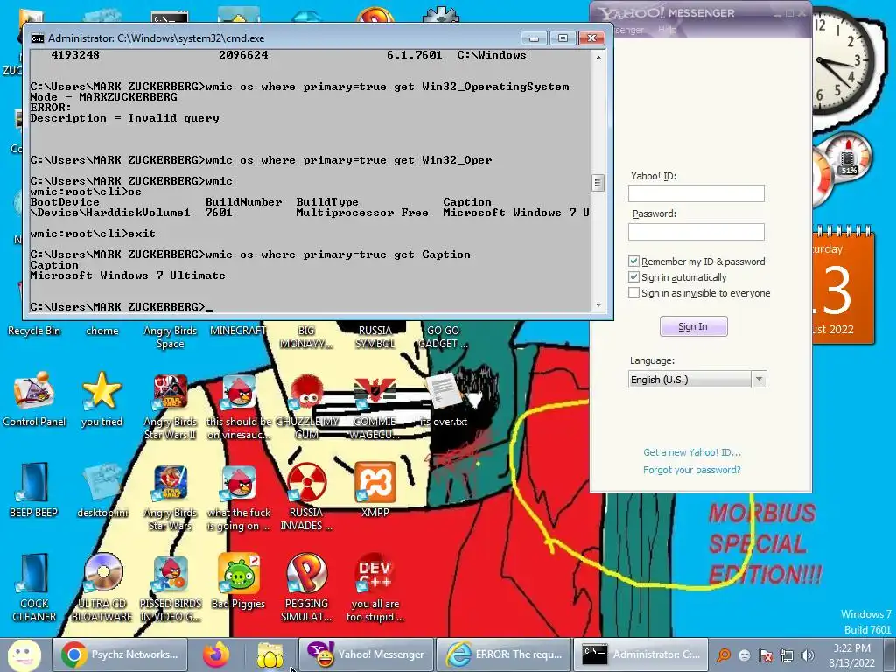The image size is (896, 672).
Task: Click the orange calendar gadget
Action: click(x=843, y=286)
